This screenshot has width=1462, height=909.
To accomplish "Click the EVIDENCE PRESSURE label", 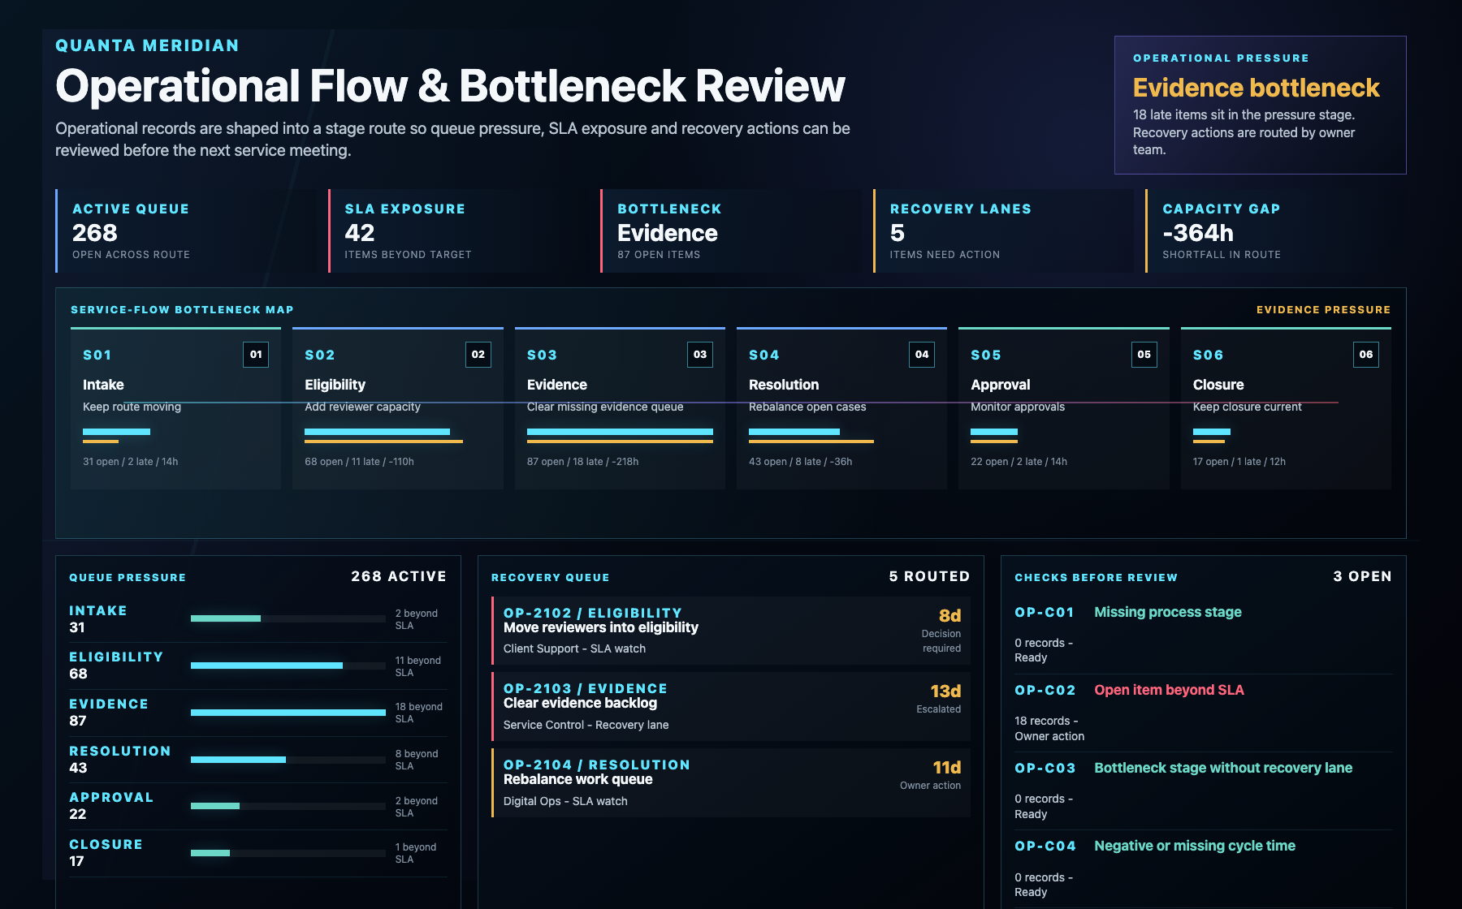I will coord(1323,310).
